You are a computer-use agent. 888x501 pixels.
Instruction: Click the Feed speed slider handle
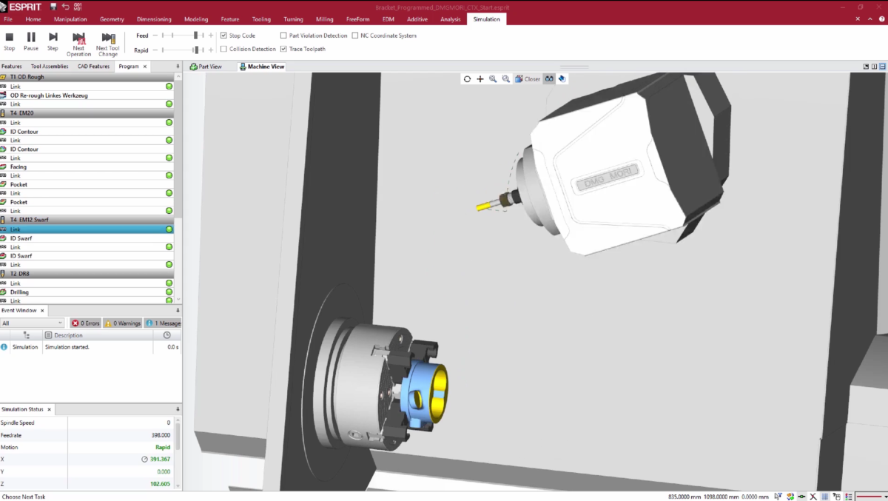click(197, 35)
